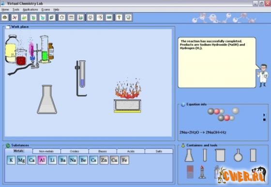
Task: Click the red molecule toolbar icon
Action: point(15,17)
